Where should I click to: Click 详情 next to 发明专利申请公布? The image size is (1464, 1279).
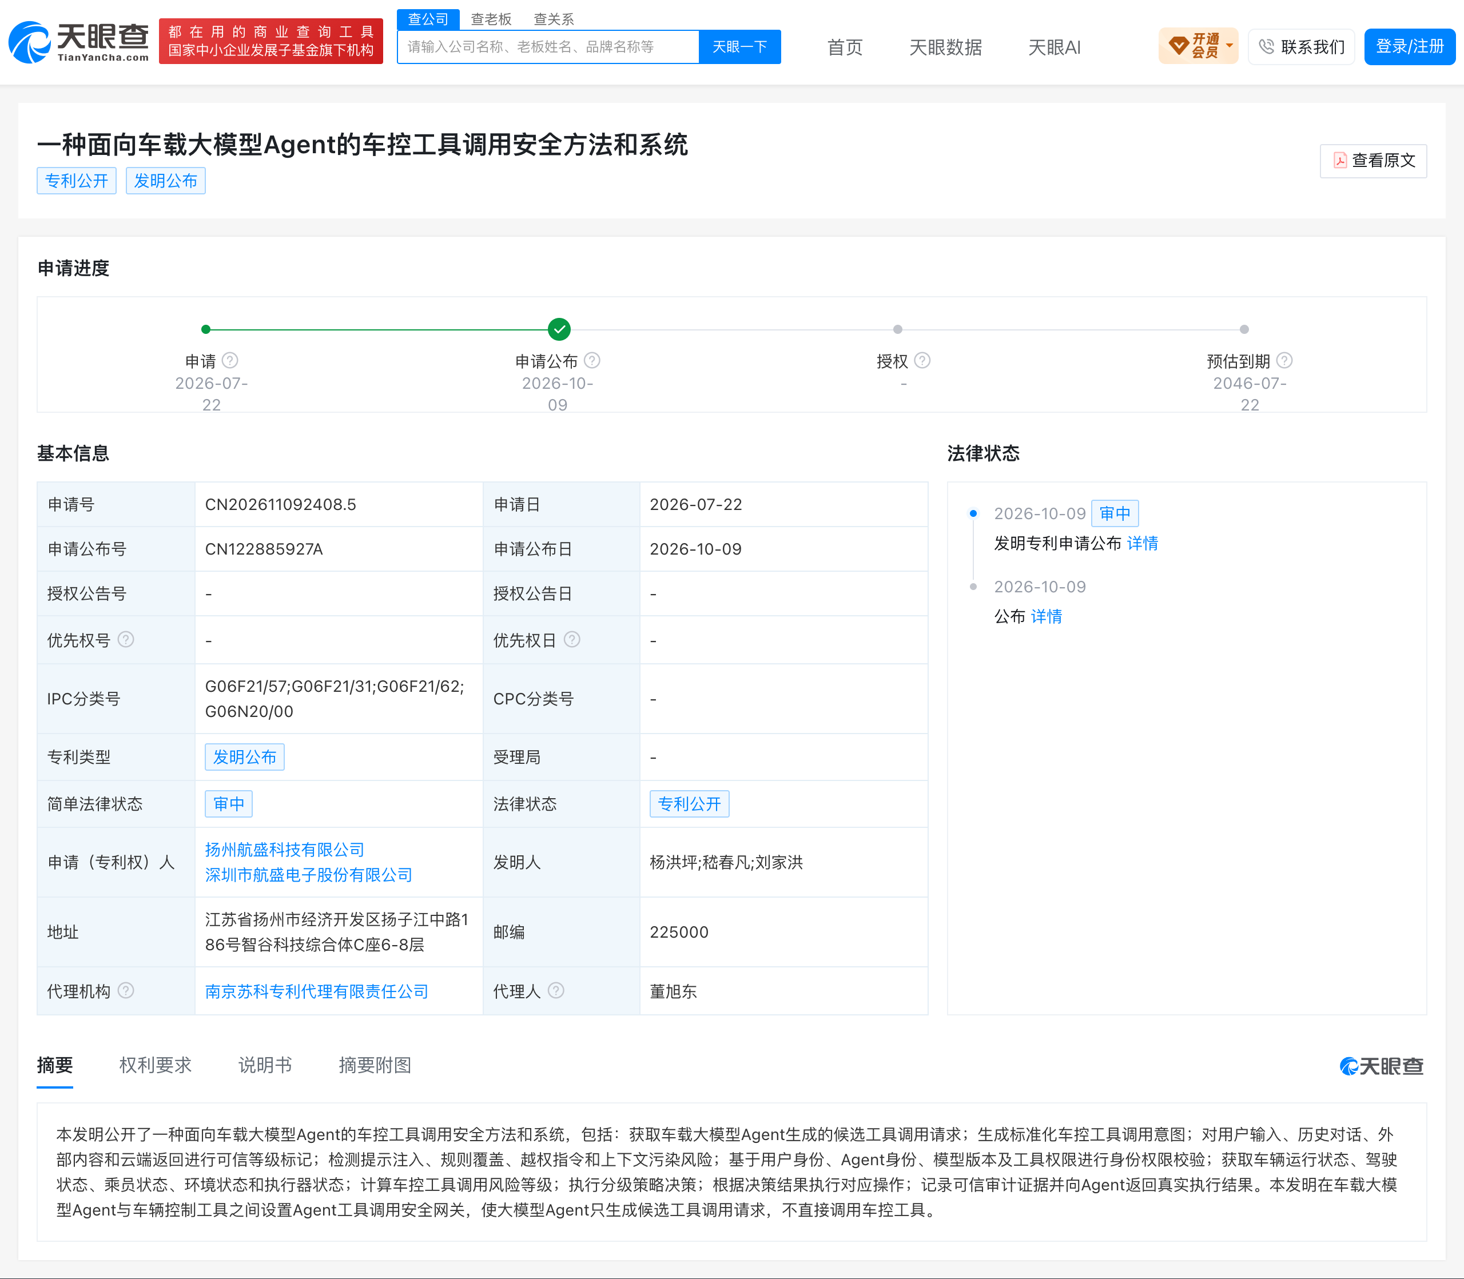(1142, 543)
